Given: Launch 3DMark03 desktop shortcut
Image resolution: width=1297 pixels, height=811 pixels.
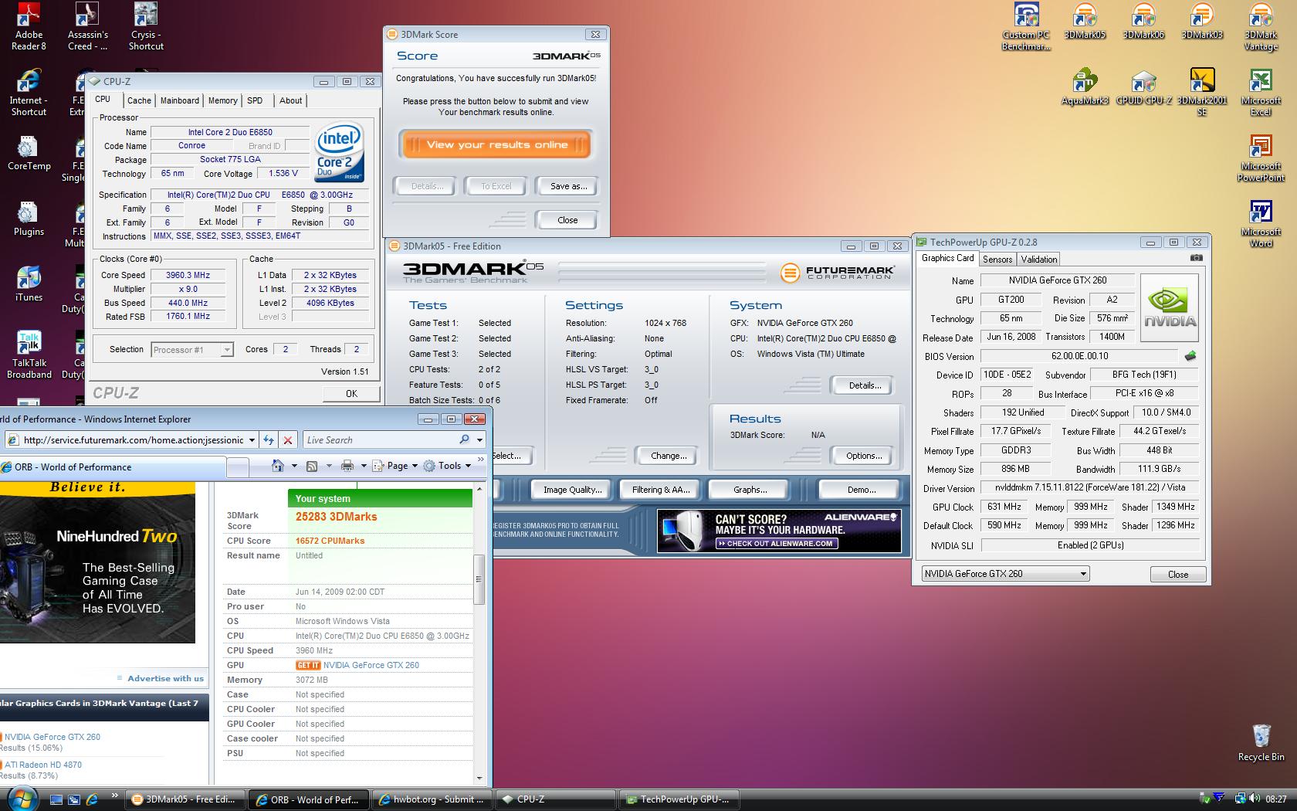Looking at the screenshot, I should [x=1202, y=22].
